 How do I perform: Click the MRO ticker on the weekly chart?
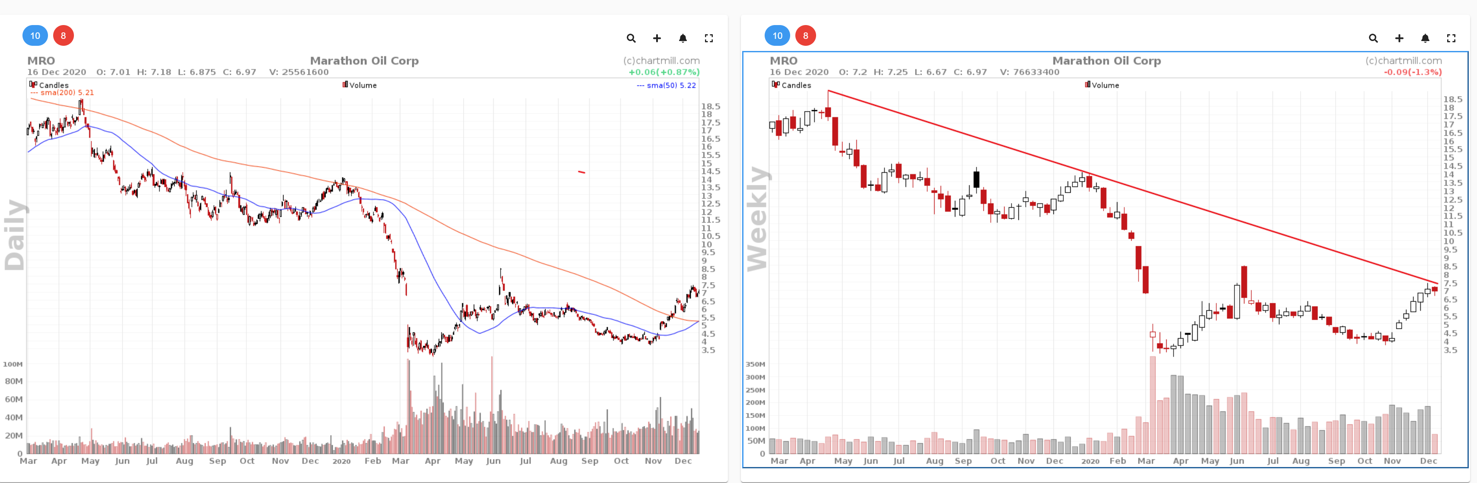784,61
